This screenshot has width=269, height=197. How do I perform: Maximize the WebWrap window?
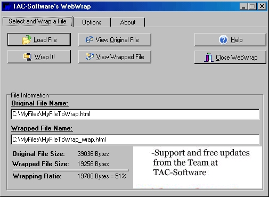(252, 6)
